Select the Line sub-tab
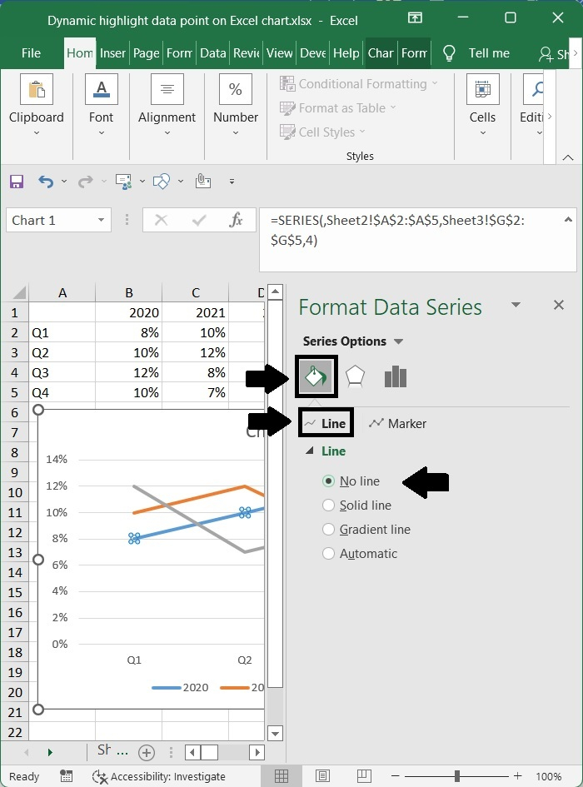Screen dimensions: 583x787 [x=326, y=424]
